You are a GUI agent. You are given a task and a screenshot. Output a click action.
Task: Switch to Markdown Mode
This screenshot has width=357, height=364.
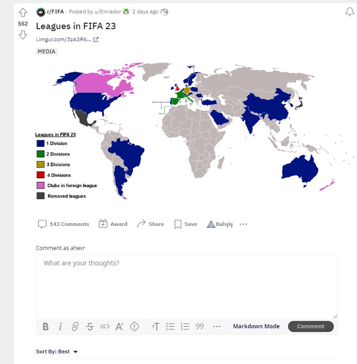(x=256, y=326)
